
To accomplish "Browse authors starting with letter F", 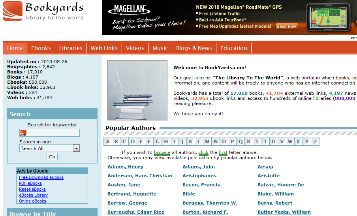I will pos(149,141).
